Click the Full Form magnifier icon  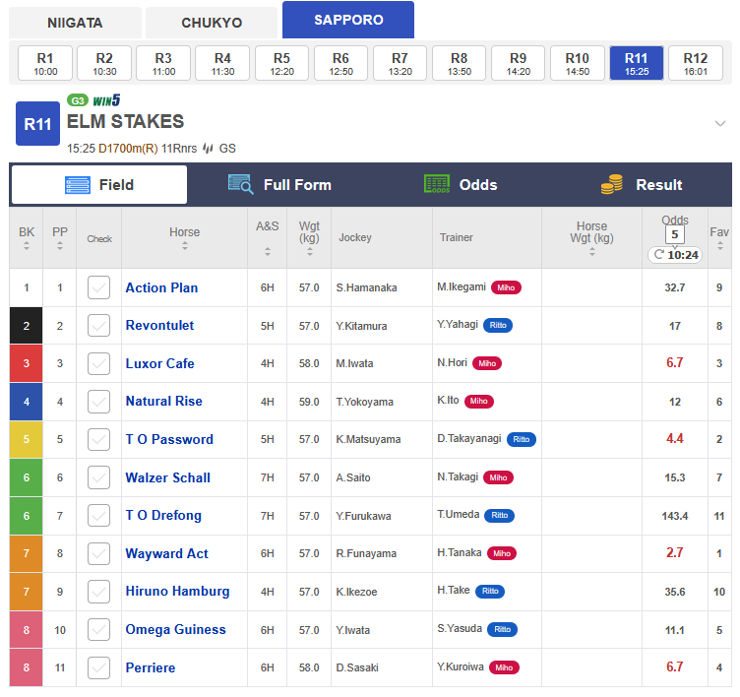click(x=241, y=185)
